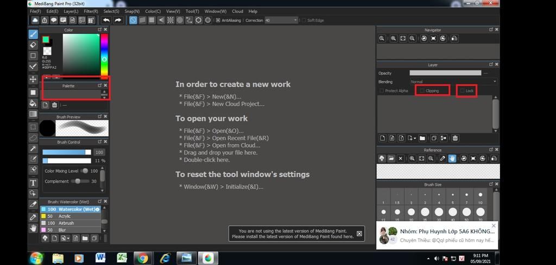The width and height of the screenshot is (556, 265).
Task: Click the layer Opacity bar
Action: pyautogui.click(x=445, y=73)
